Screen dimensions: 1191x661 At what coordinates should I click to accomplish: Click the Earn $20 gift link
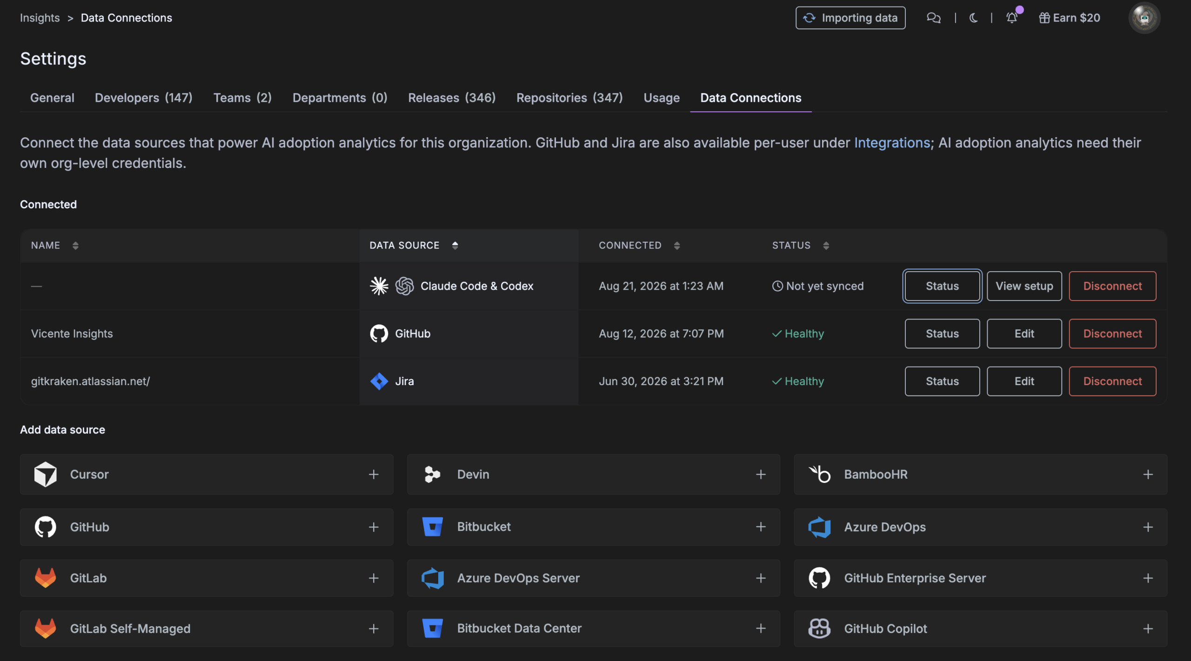[1070, 18]
